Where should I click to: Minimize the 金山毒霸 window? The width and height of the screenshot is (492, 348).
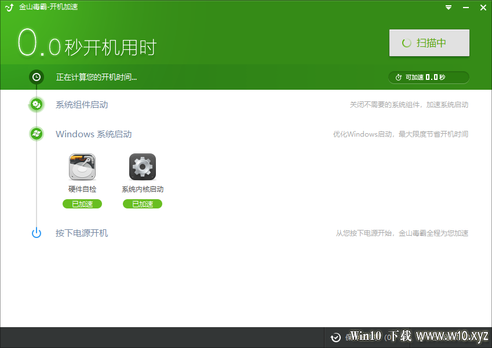tap(466, 8)
